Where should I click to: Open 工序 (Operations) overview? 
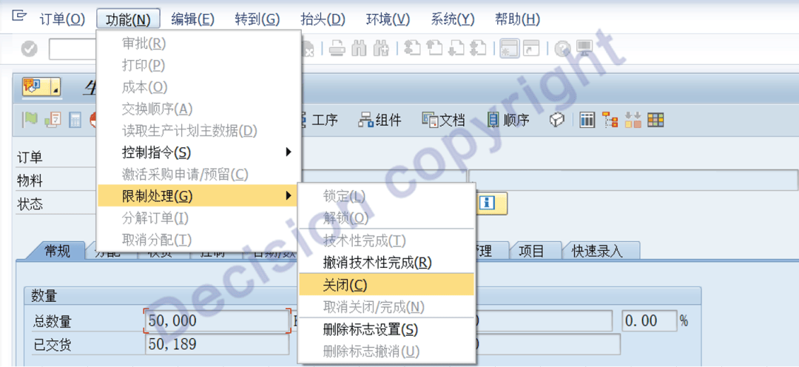[317, 120]
